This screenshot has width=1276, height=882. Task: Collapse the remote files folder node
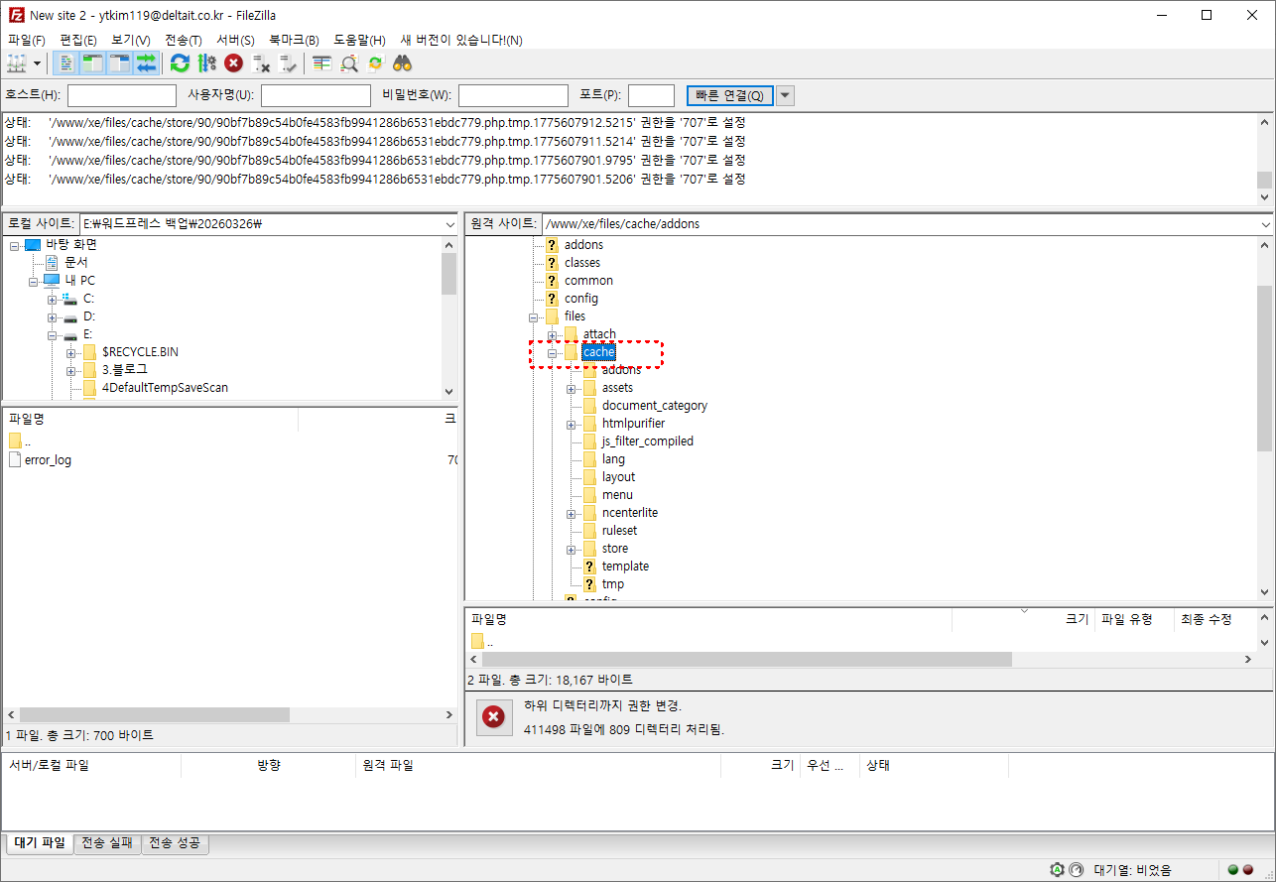(534, 316)
